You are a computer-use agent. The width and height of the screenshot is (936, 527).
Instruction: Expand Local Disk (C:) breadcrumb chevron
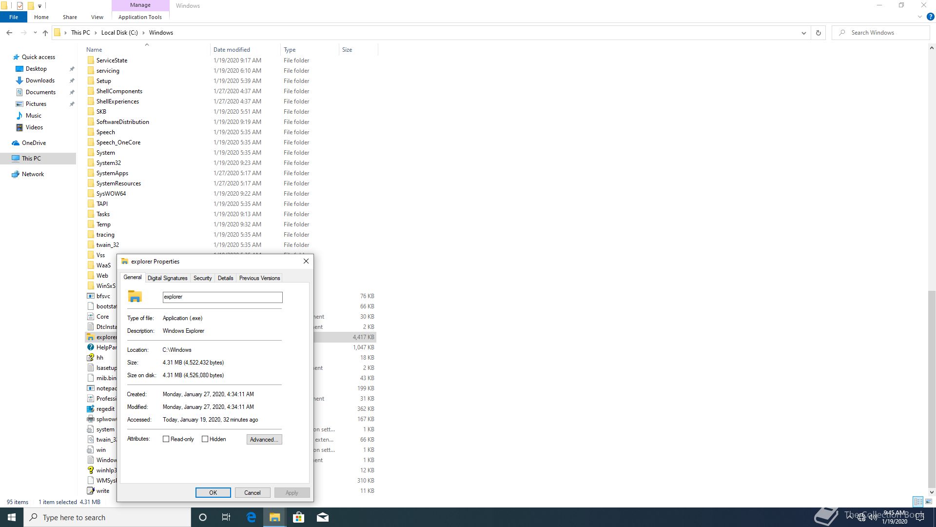[143, 33]
